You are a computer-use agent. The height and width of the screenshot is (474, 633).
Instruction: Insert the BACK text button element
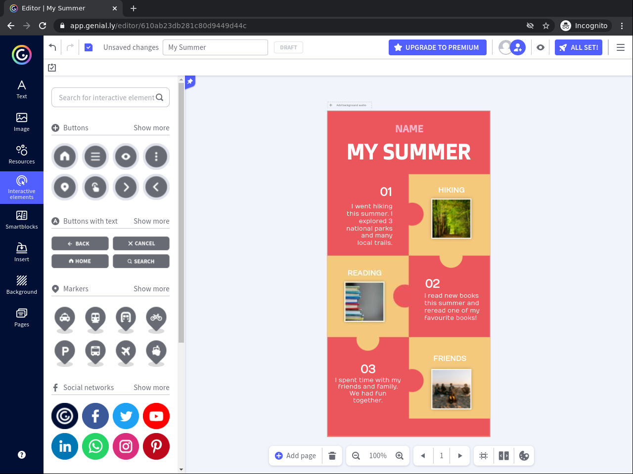[80, 243]
